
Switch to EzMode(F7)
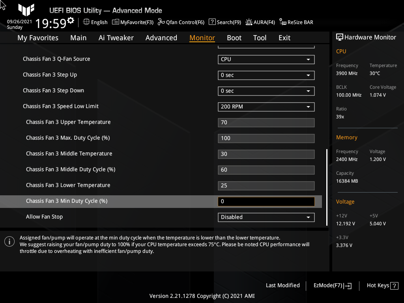pos(332,285)
